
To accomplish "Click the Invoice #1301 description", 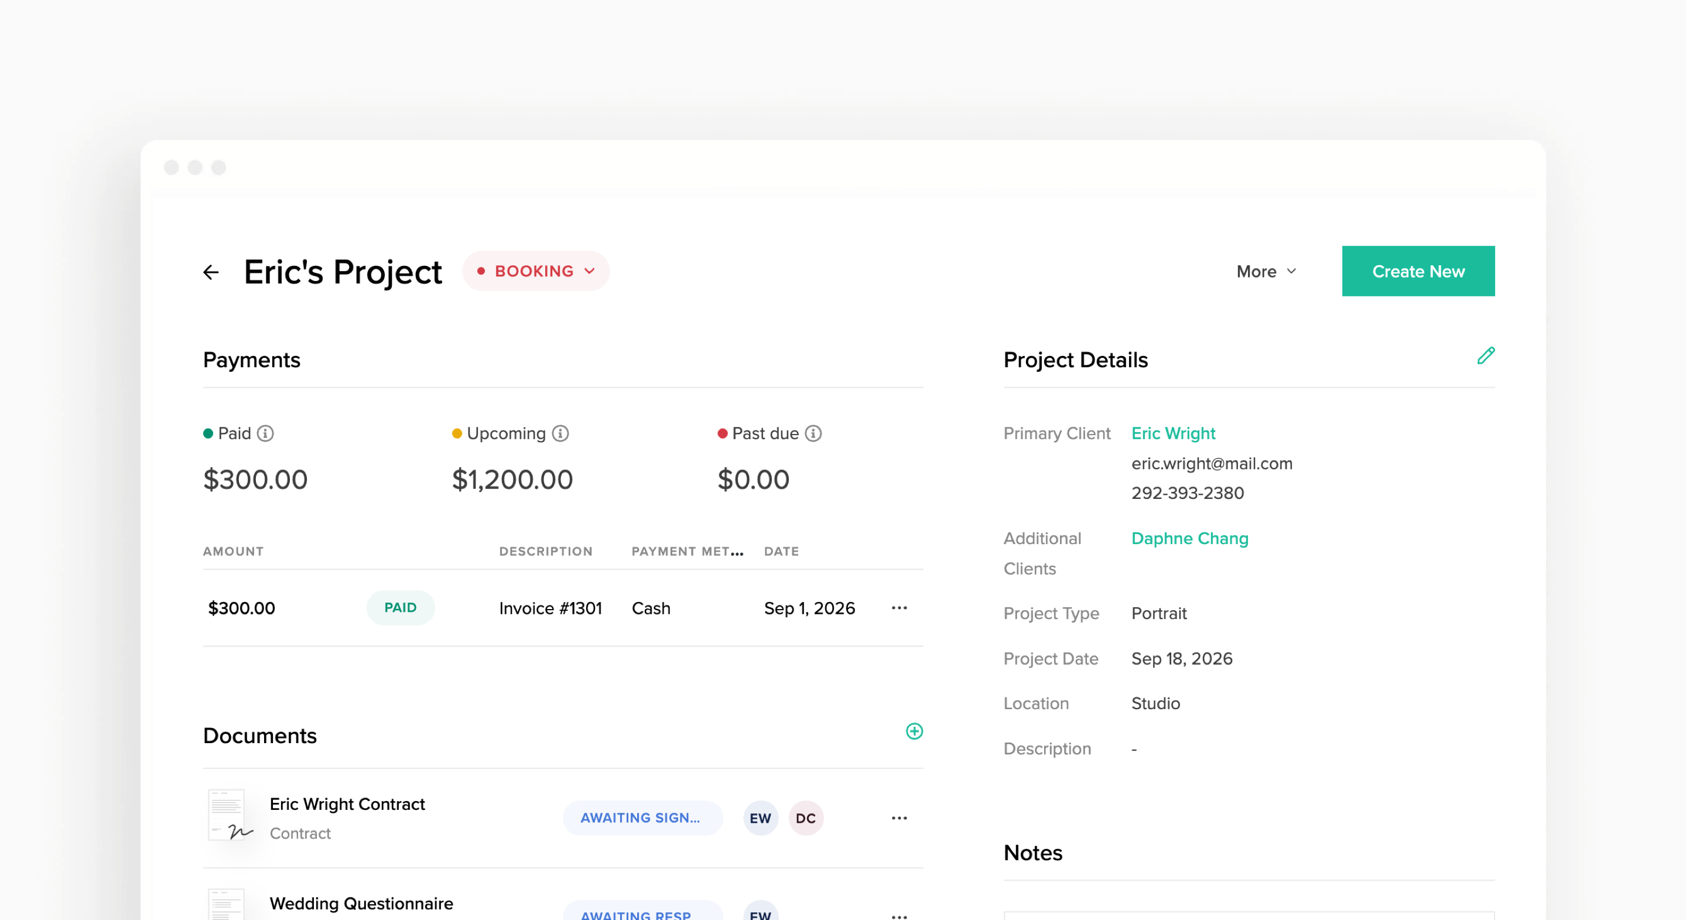I will point(550,608).
